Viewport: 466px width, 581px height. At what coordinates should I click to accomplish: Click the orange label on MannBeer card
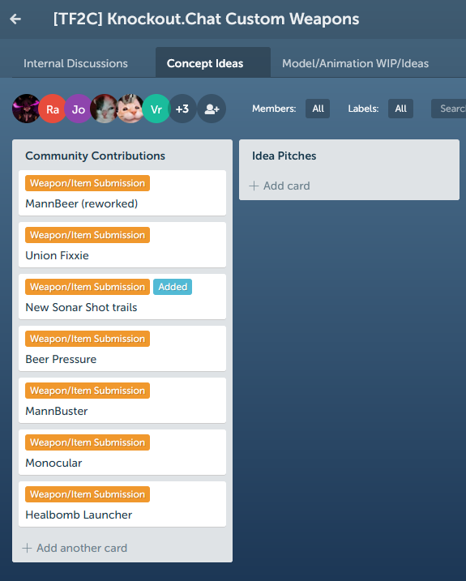point(88,183)
